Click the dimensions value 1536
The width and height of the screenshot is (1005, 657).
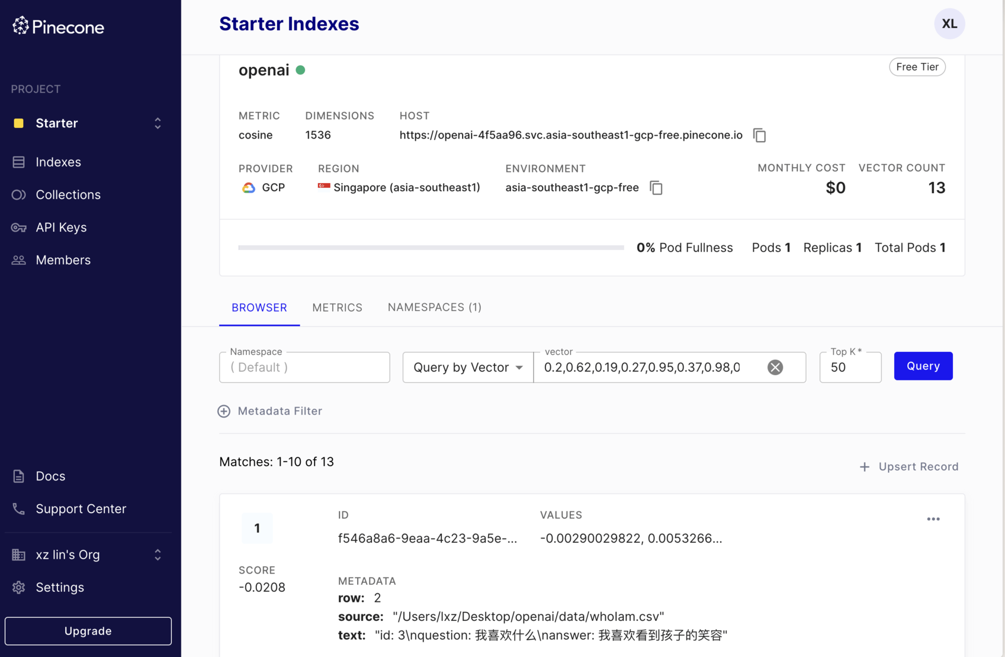coord(318,135)
